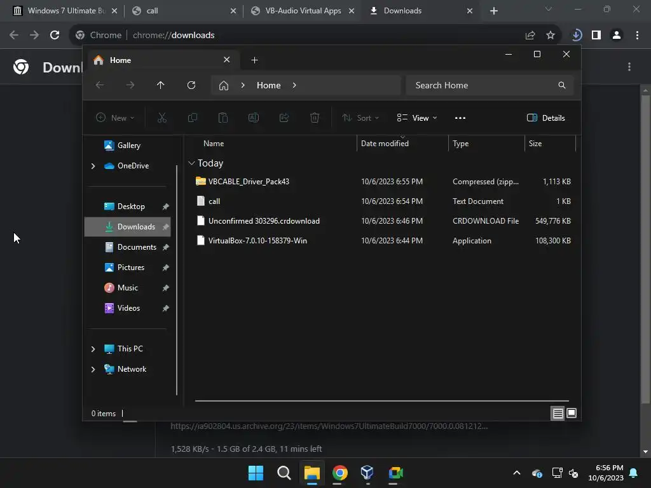Screen dimensions: 651x488
Task: Click the Copy icon in Explorer toolbar
Action: coord(192,118)
